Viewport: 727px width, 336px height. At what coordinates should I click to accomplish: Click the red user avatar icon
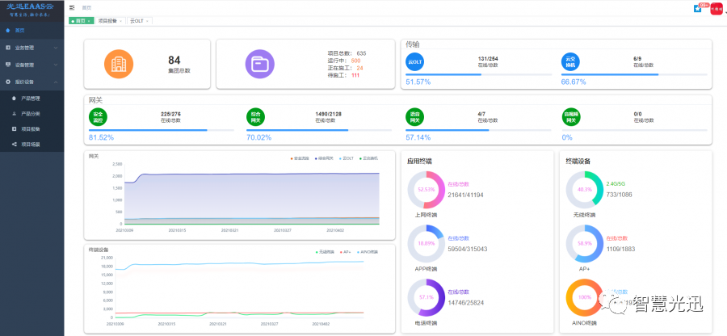[716, 8]
